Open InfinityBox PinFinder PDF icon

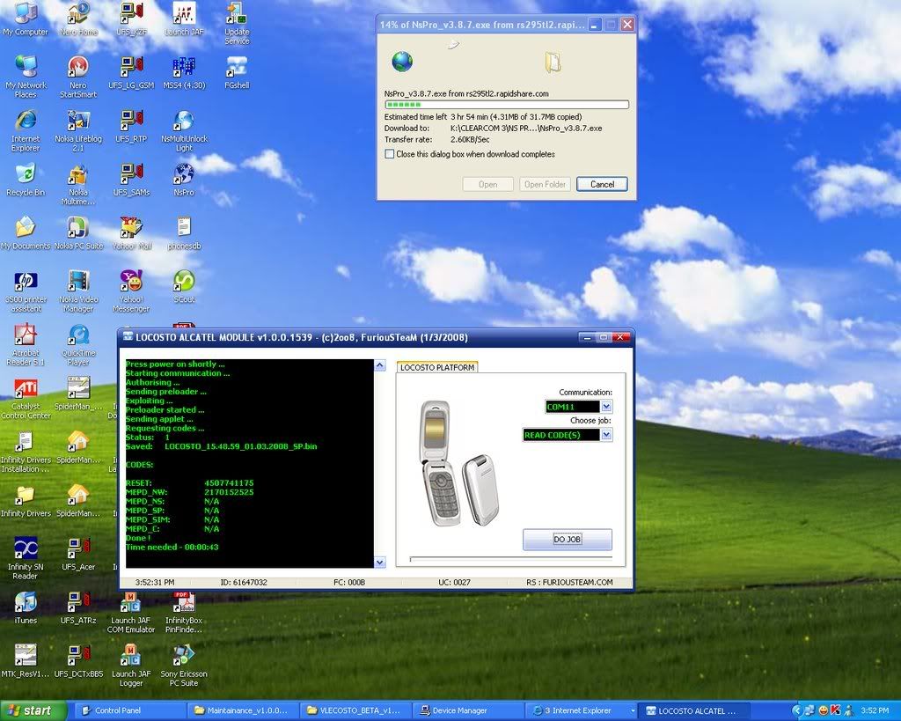pos(184,612)
